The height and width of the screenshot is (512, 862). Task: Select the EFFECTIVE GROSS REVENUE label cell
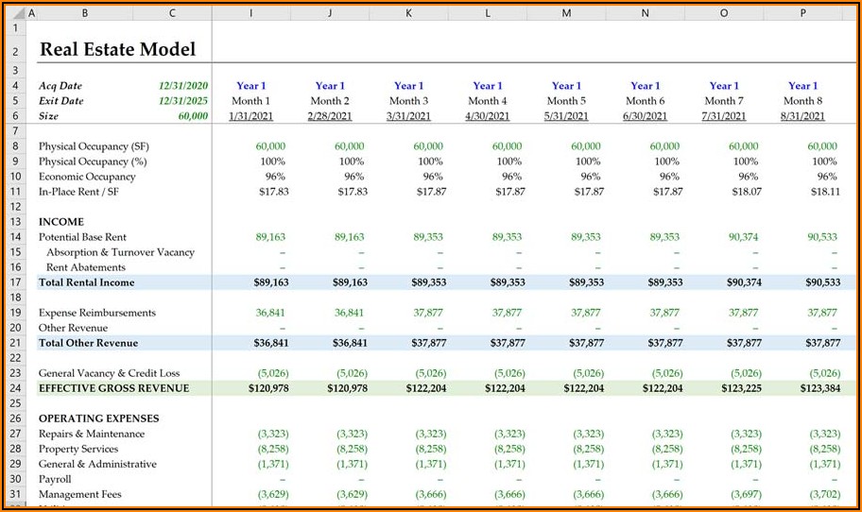click(x=113, y=388)
